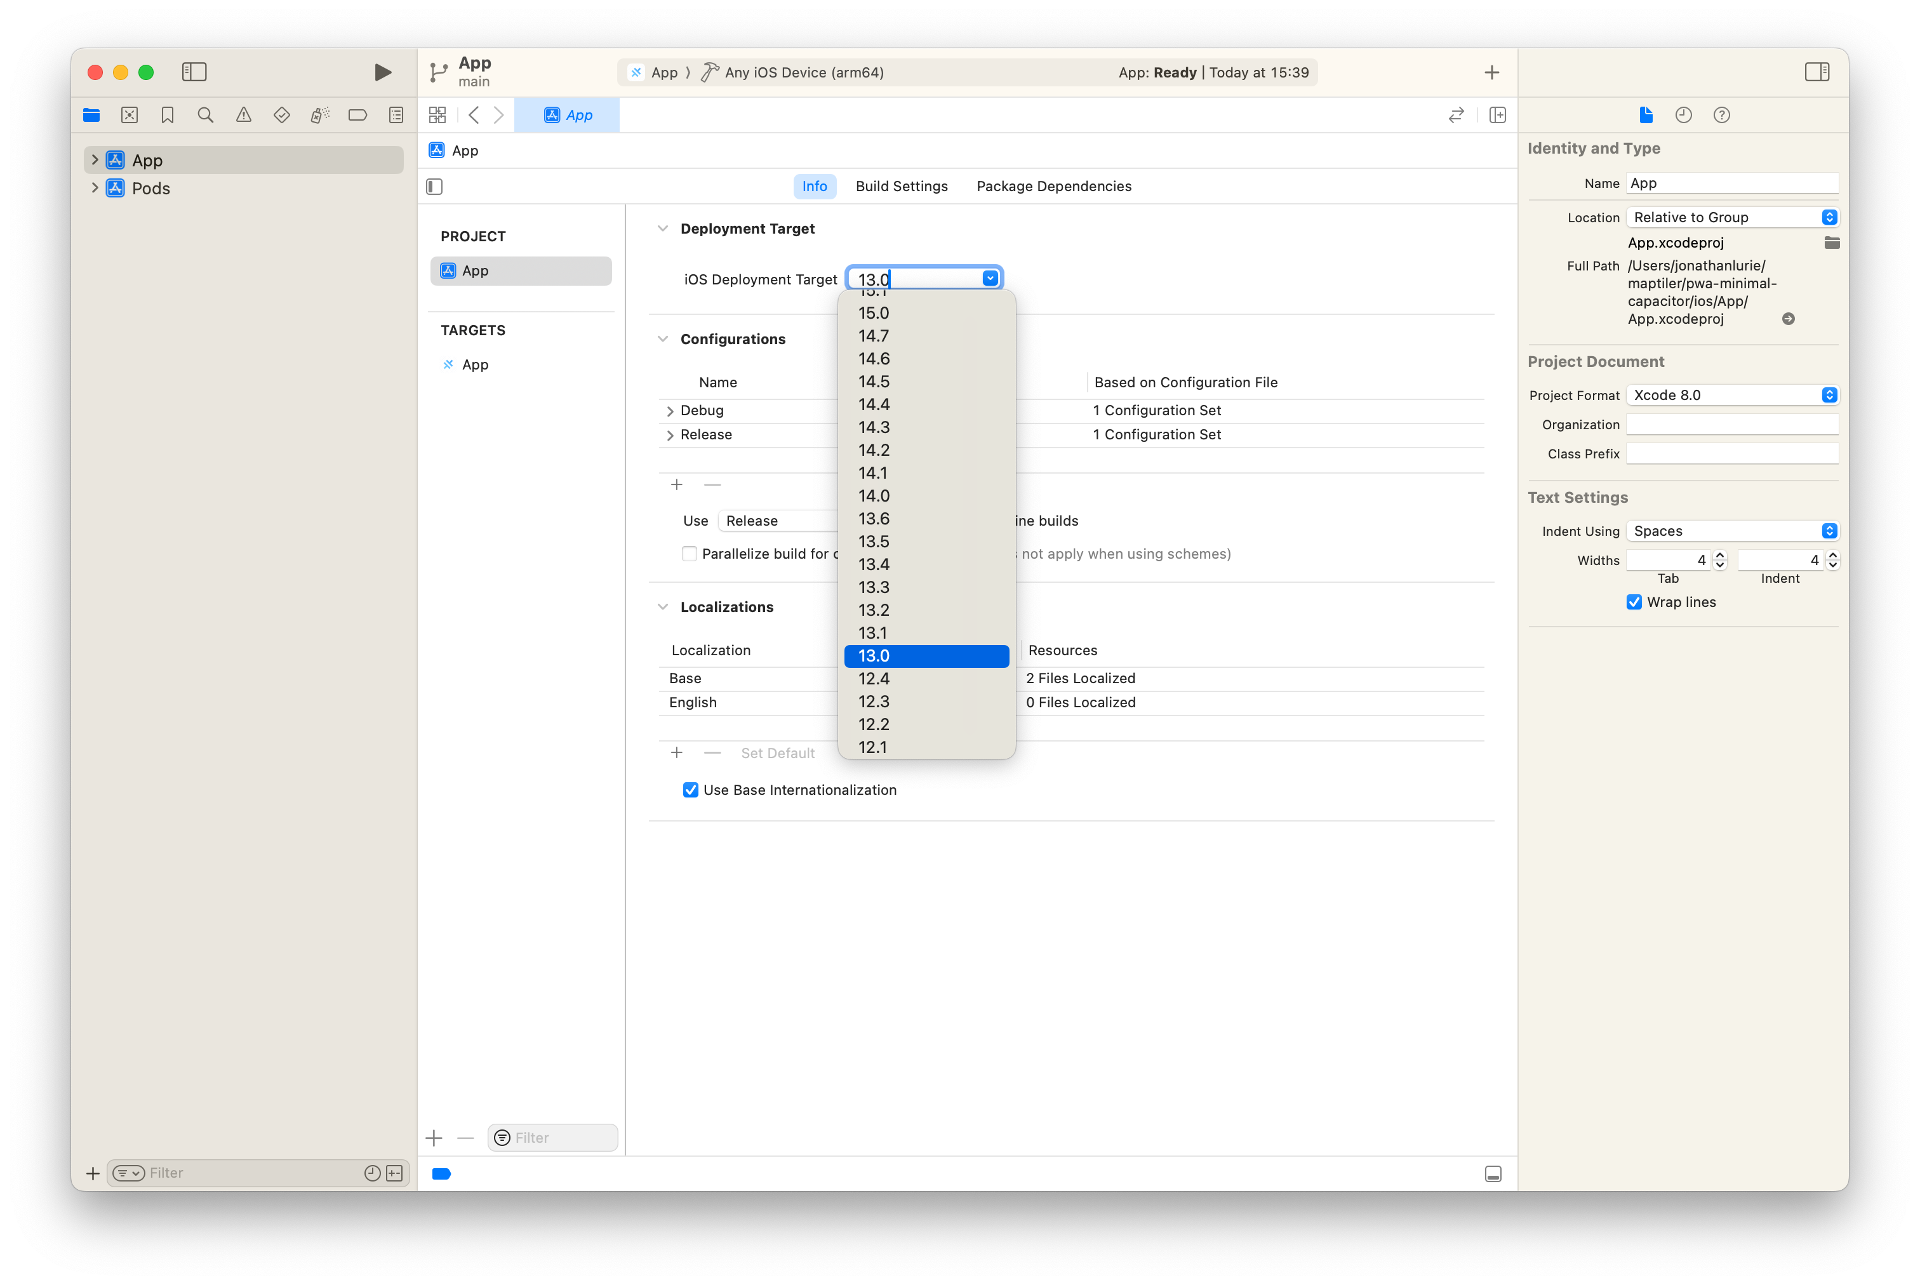1920x1285 pixels.
Task: Select the App target in TARGETS
Action: [474, 364]
